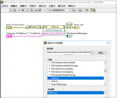Click the dialog title bar icon
The height and width of the screenshot is (98, 117).
(x=45, y=43)
